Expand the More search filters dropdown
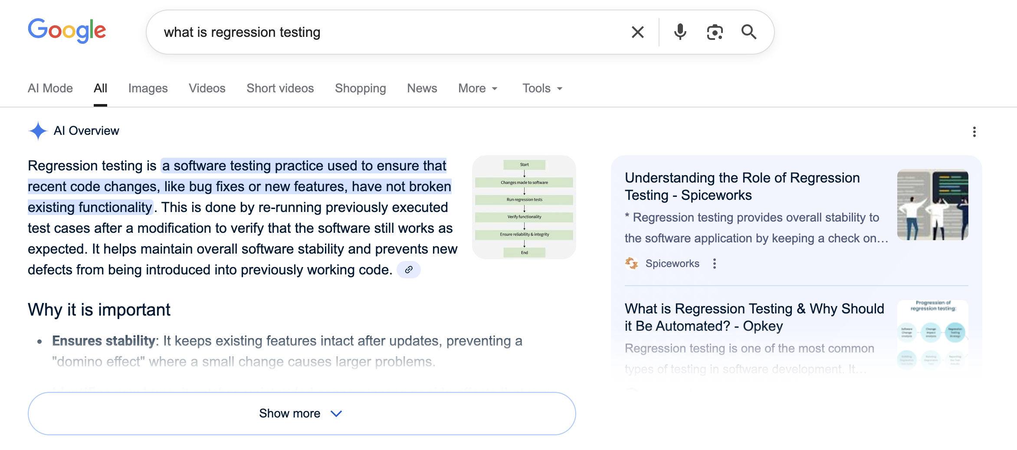The width and height of the screenshot is (1017, 450). [478, 88]
